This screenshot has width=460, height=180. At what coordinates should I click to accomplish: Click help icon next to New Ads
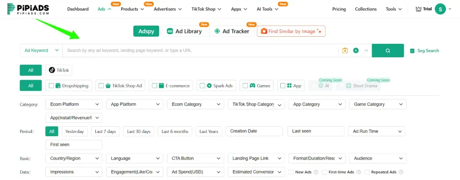(316, 172)
